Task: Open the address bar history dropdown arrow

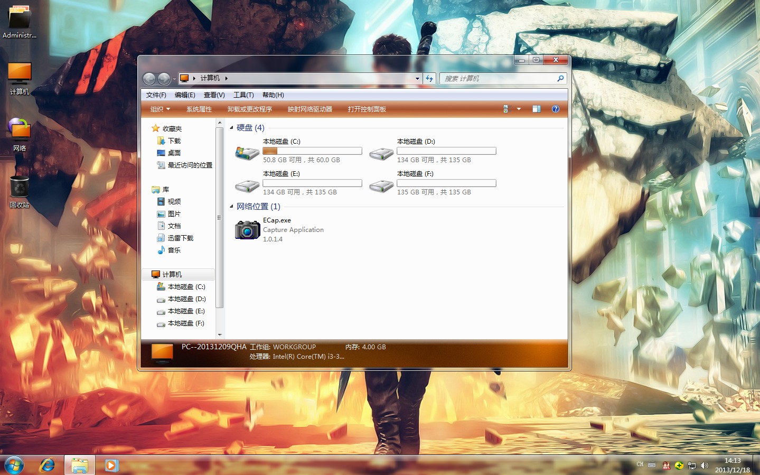Action: pyautogui.click(x=417, y=79)
